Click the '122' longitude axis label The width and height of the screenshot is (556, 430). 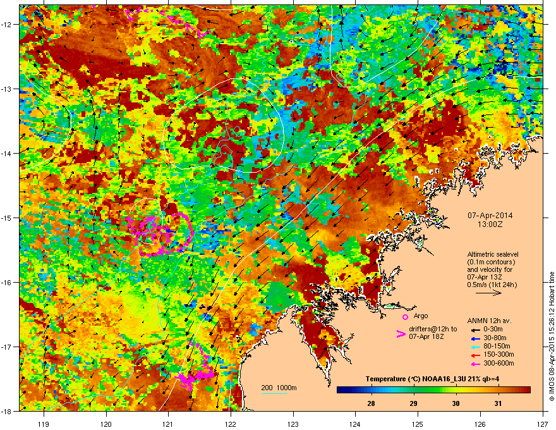(x=231, y=424)
